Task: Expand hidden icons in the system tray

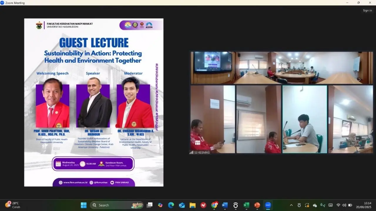Action: (x=291, y=205)
